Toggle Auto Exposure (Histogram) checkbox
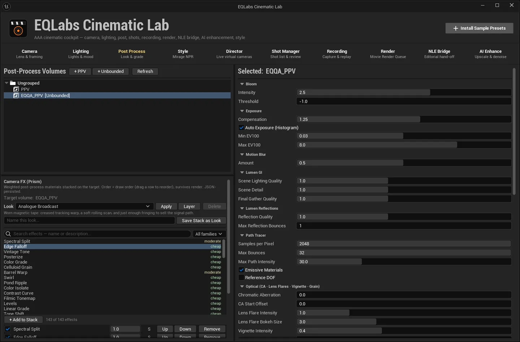 241,128
